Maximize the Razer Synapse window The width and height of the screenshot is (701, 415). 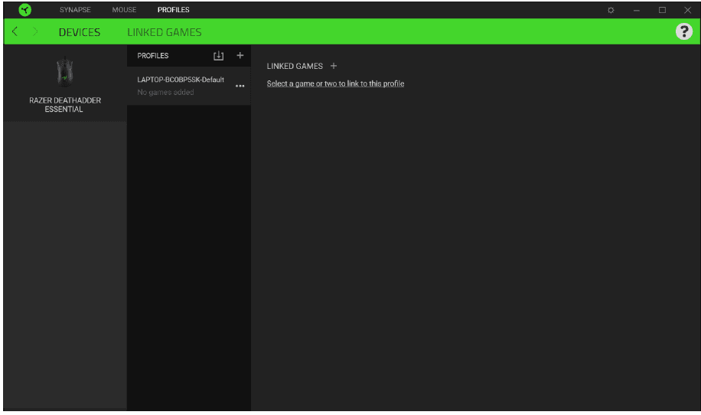pos(662,10)
